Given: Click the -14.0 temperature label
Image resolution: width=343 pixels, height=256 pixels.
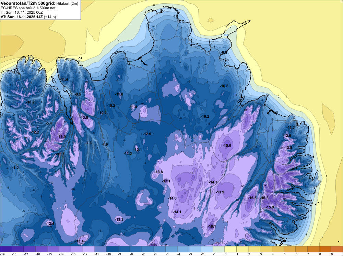Looking at the screenshot, I should coord(172,199).
